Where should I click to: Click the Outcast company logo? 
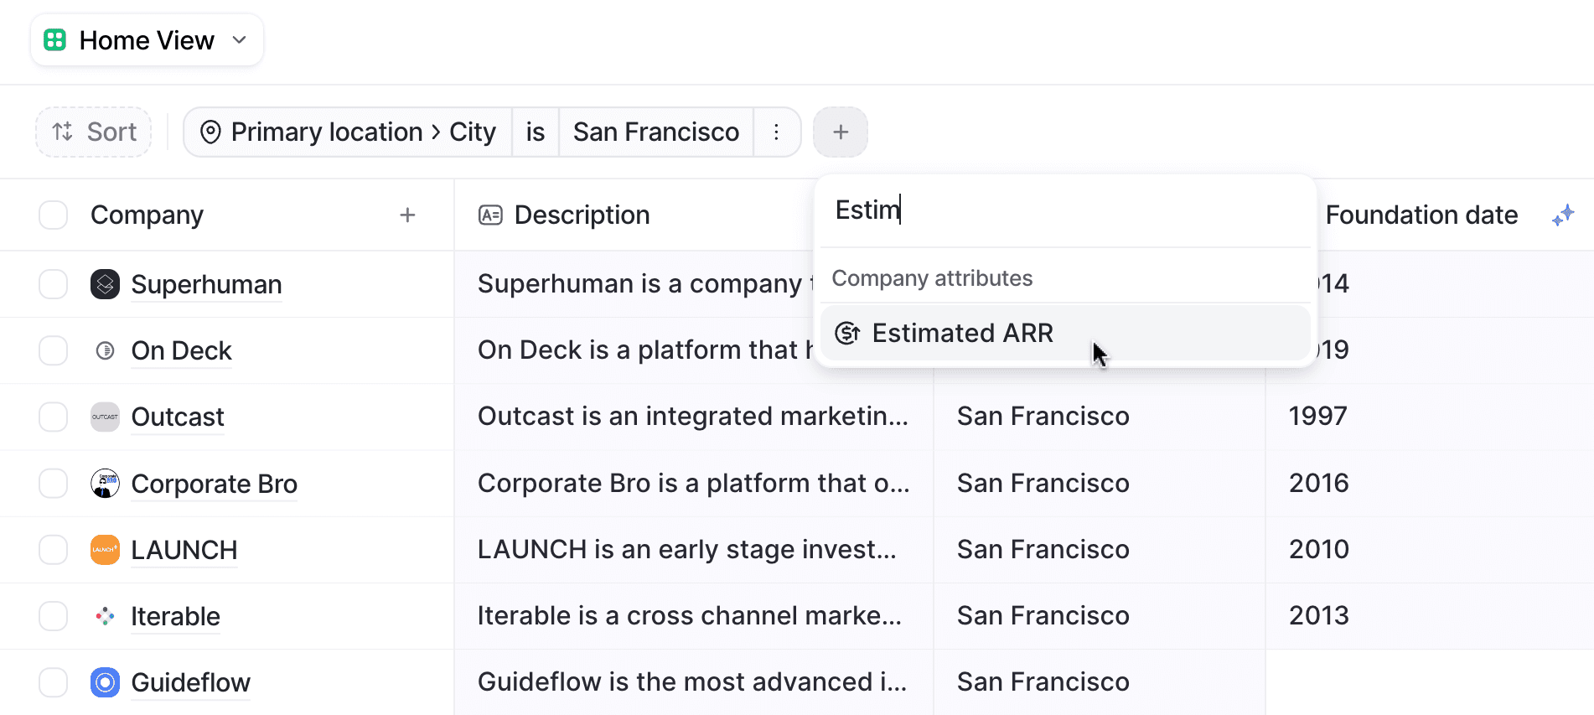[105, 417]
